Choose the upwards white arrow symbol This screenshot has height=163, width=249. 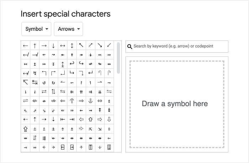coord(90,120)
